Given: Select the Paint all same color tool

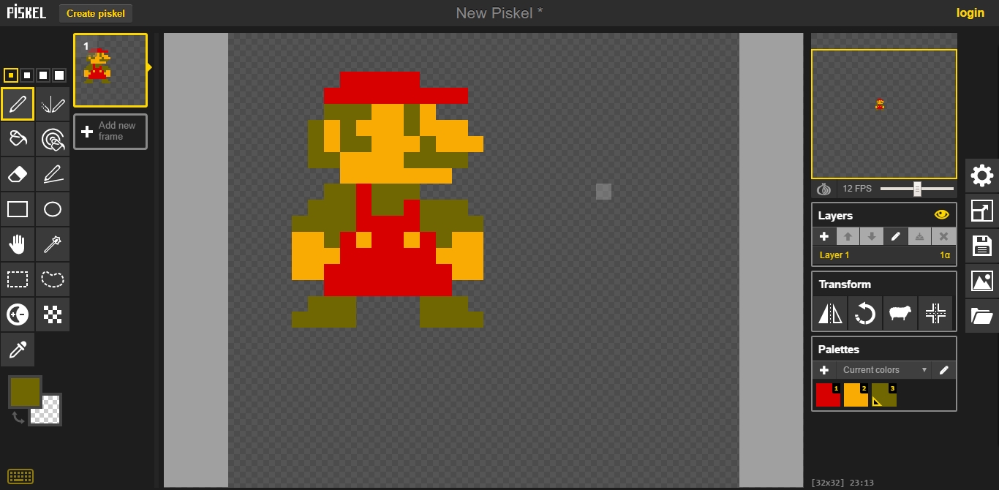Looking at the screenshot, I should tap(53, 139).
